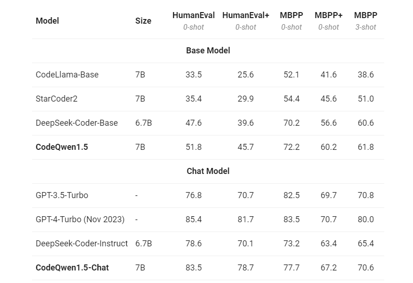Click the CodeQwen1.5-Chat model name
This screenshot has width=413, height=283.
(x=72, y=268)
